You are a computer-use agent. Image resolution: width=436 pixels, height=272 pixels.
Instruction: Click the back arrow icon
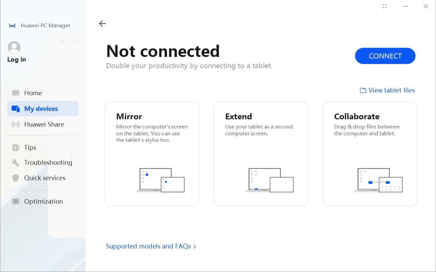[x=103, y=24]
